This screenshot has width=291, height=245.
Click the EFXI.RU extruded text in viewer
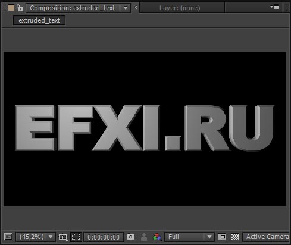click(x=145, y=128)
